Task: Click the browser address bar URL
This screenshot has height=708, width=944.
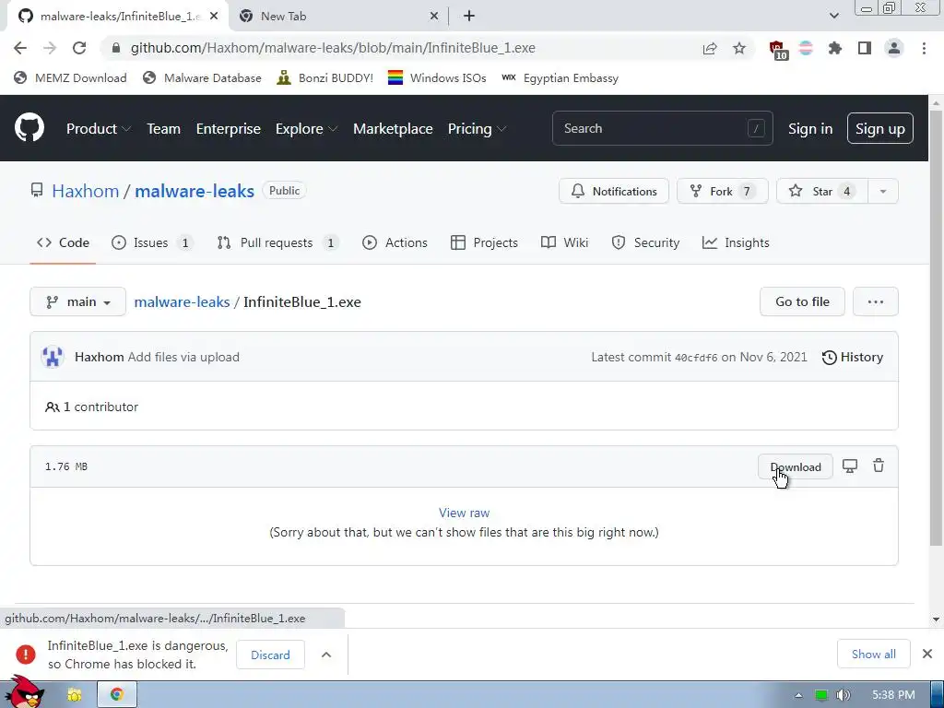Action: (333, 48)
